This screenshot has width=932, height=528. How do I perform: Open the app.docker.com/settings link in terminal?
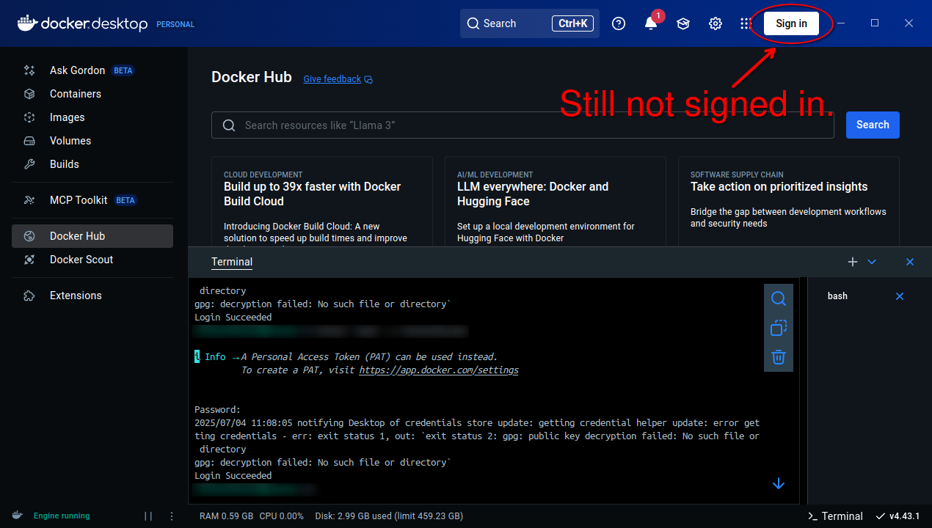(439, 370)
